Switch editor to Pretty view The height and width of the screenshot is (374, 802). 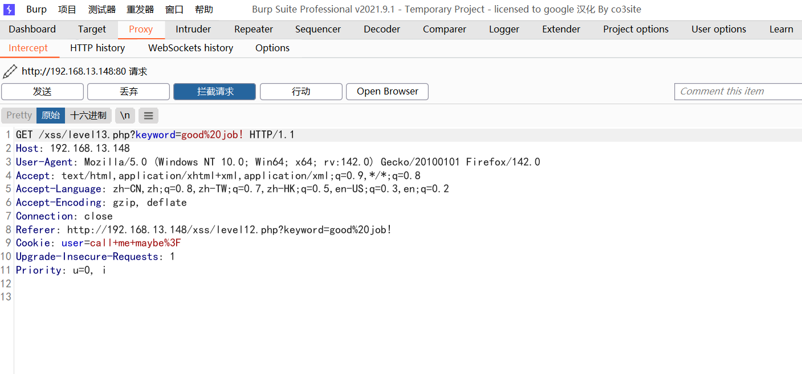[19, 116]
